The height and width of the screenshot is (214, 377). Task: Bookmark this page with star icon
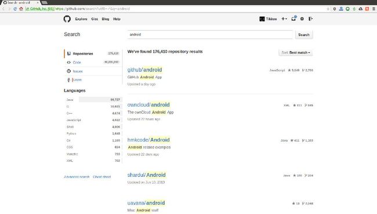tap(328, 9)
